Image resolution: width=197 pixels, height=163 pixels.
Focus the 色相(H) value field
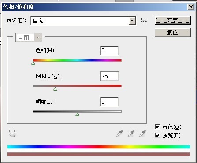pyautogui.click(x=110, y=51)
